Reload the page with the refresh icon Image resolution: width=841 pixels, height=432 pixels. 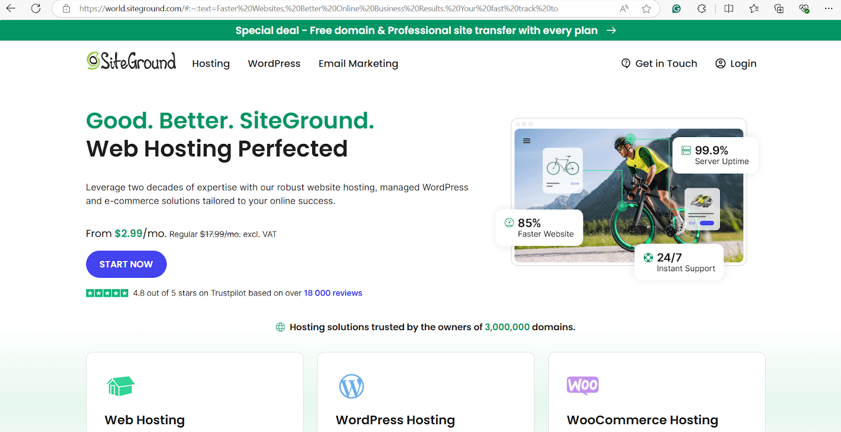click(36, 8)
